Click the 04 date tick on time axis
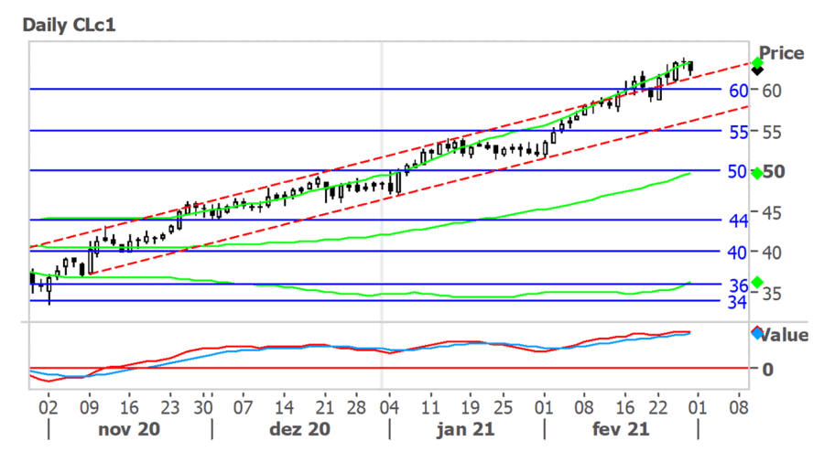 point(389,406)
